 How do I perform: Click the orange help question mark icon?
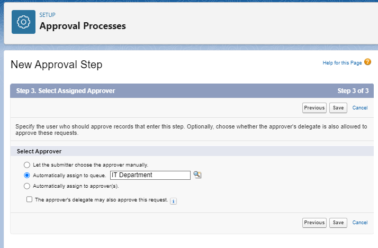pyautogui.click(x=368, y=62)
